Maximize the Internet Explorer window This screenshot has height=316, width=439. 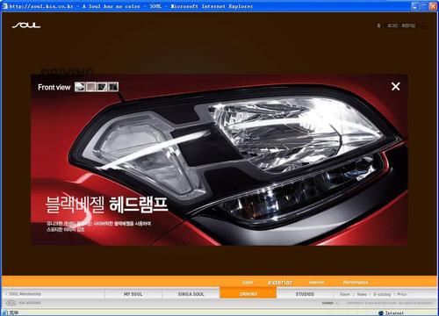click(424, 6)
